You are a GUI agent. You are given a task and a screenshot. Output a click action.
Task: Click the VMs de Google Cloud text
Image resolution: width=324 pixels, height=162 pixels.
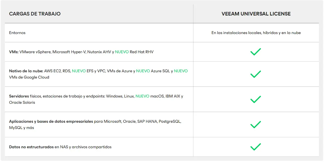[29, 77]
